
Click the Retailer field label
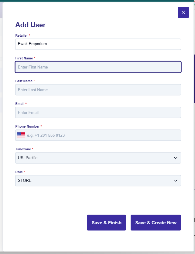[22, 35]
